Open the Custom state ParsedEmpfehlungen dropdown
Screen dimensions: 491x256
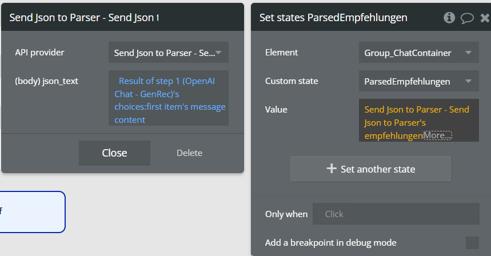(x=418, y=81)
